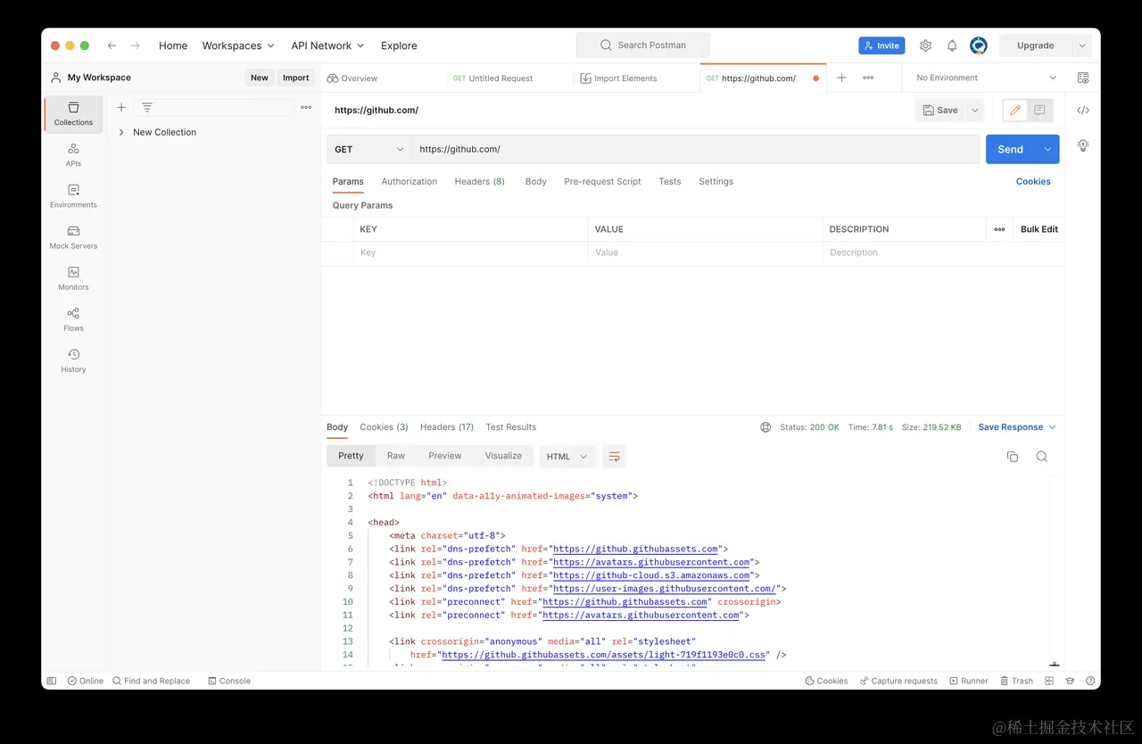Click the request URL field
Image resolution: width=1142 pixels, height=744 pixels.
tap(696, 149)
